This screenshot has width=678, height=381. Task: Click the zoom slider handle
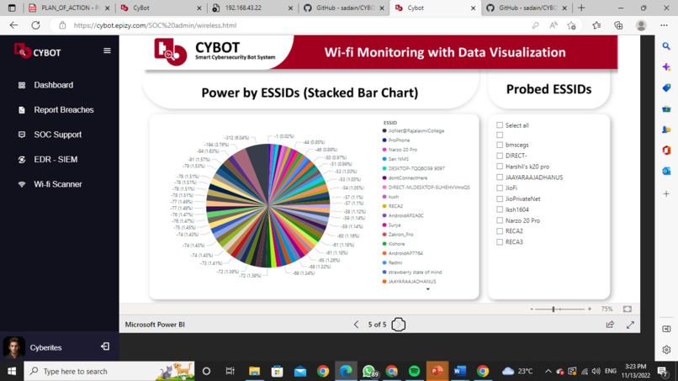point(554,309)
